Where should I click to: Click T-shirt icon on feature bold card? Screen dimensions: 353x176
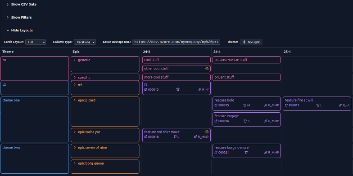point(245,105)
